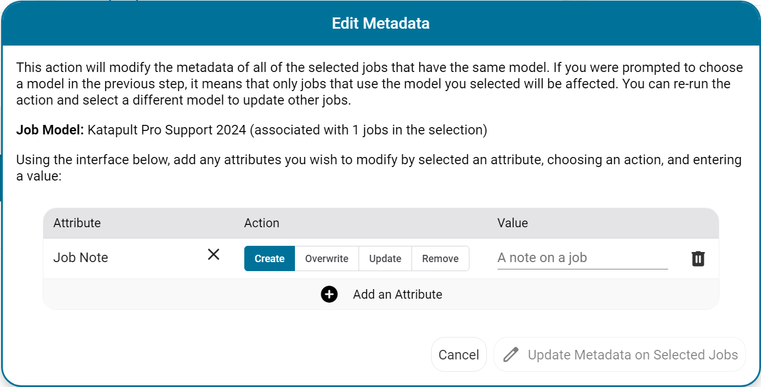Delete the Job Note row using trash icon

[x=698, y=259]
